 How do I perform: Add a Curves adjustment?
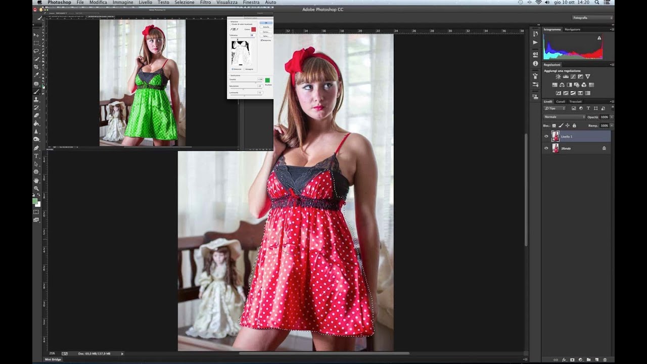point(573,77)
